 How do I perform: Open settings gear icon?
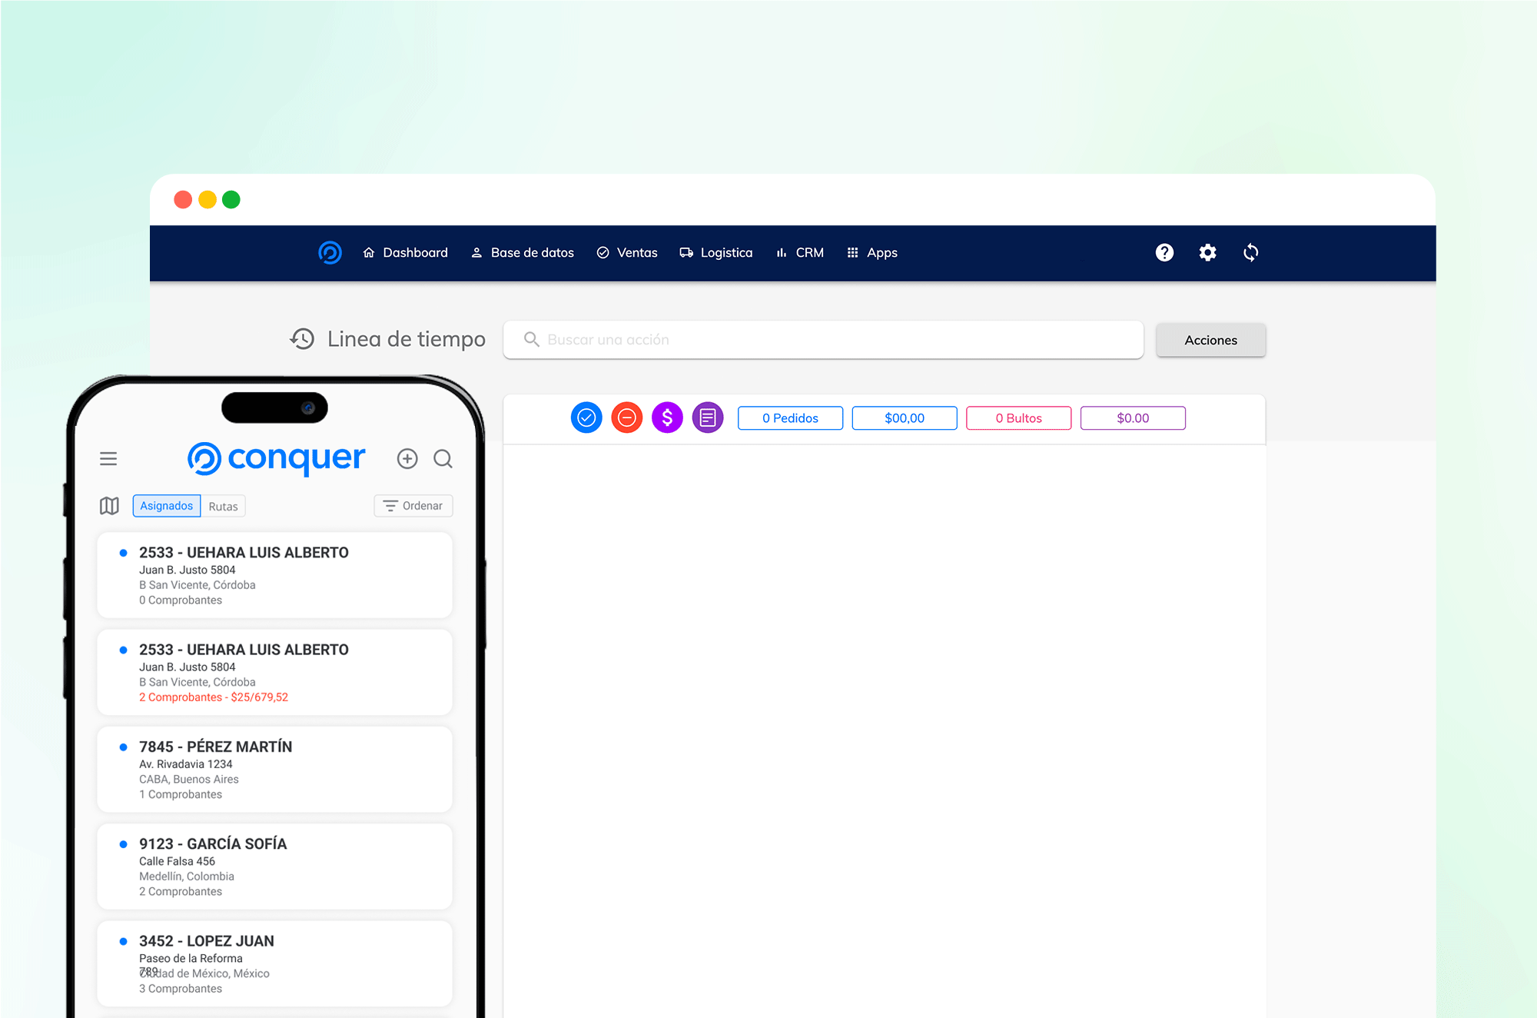(x=1207, y=252)
